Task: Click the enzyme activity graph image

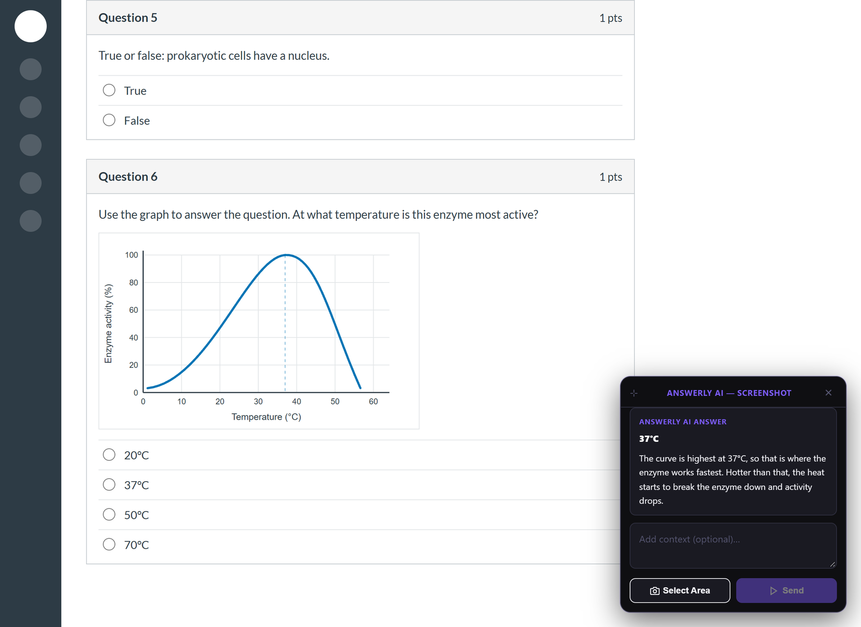Action: [x=259, y=331]
